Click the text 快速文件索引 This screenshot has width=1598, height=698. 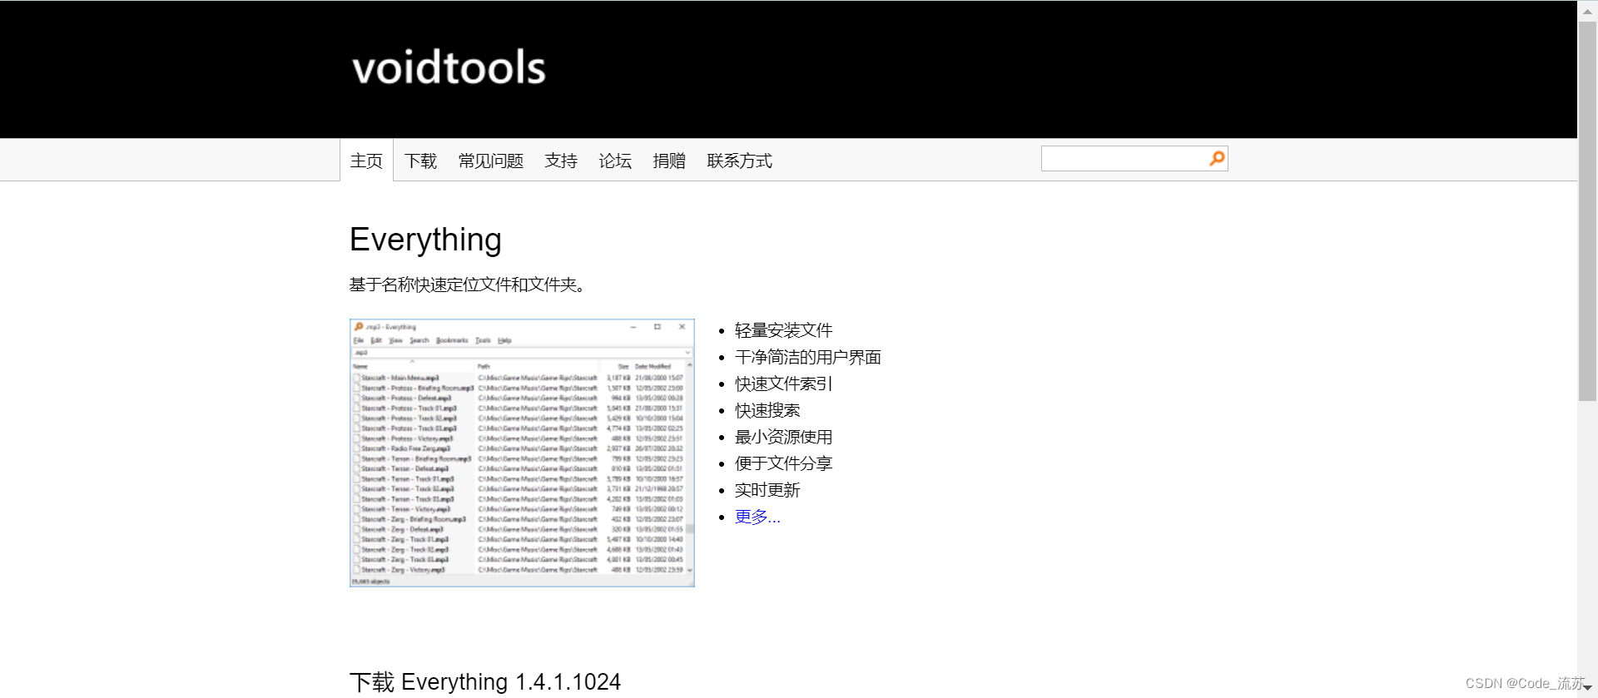click(x=783, y=384)
